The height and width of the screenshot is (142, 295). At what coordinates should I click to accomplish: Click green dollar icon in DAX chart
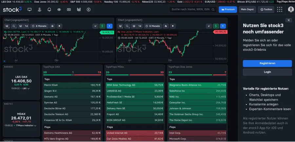point(102,26)
